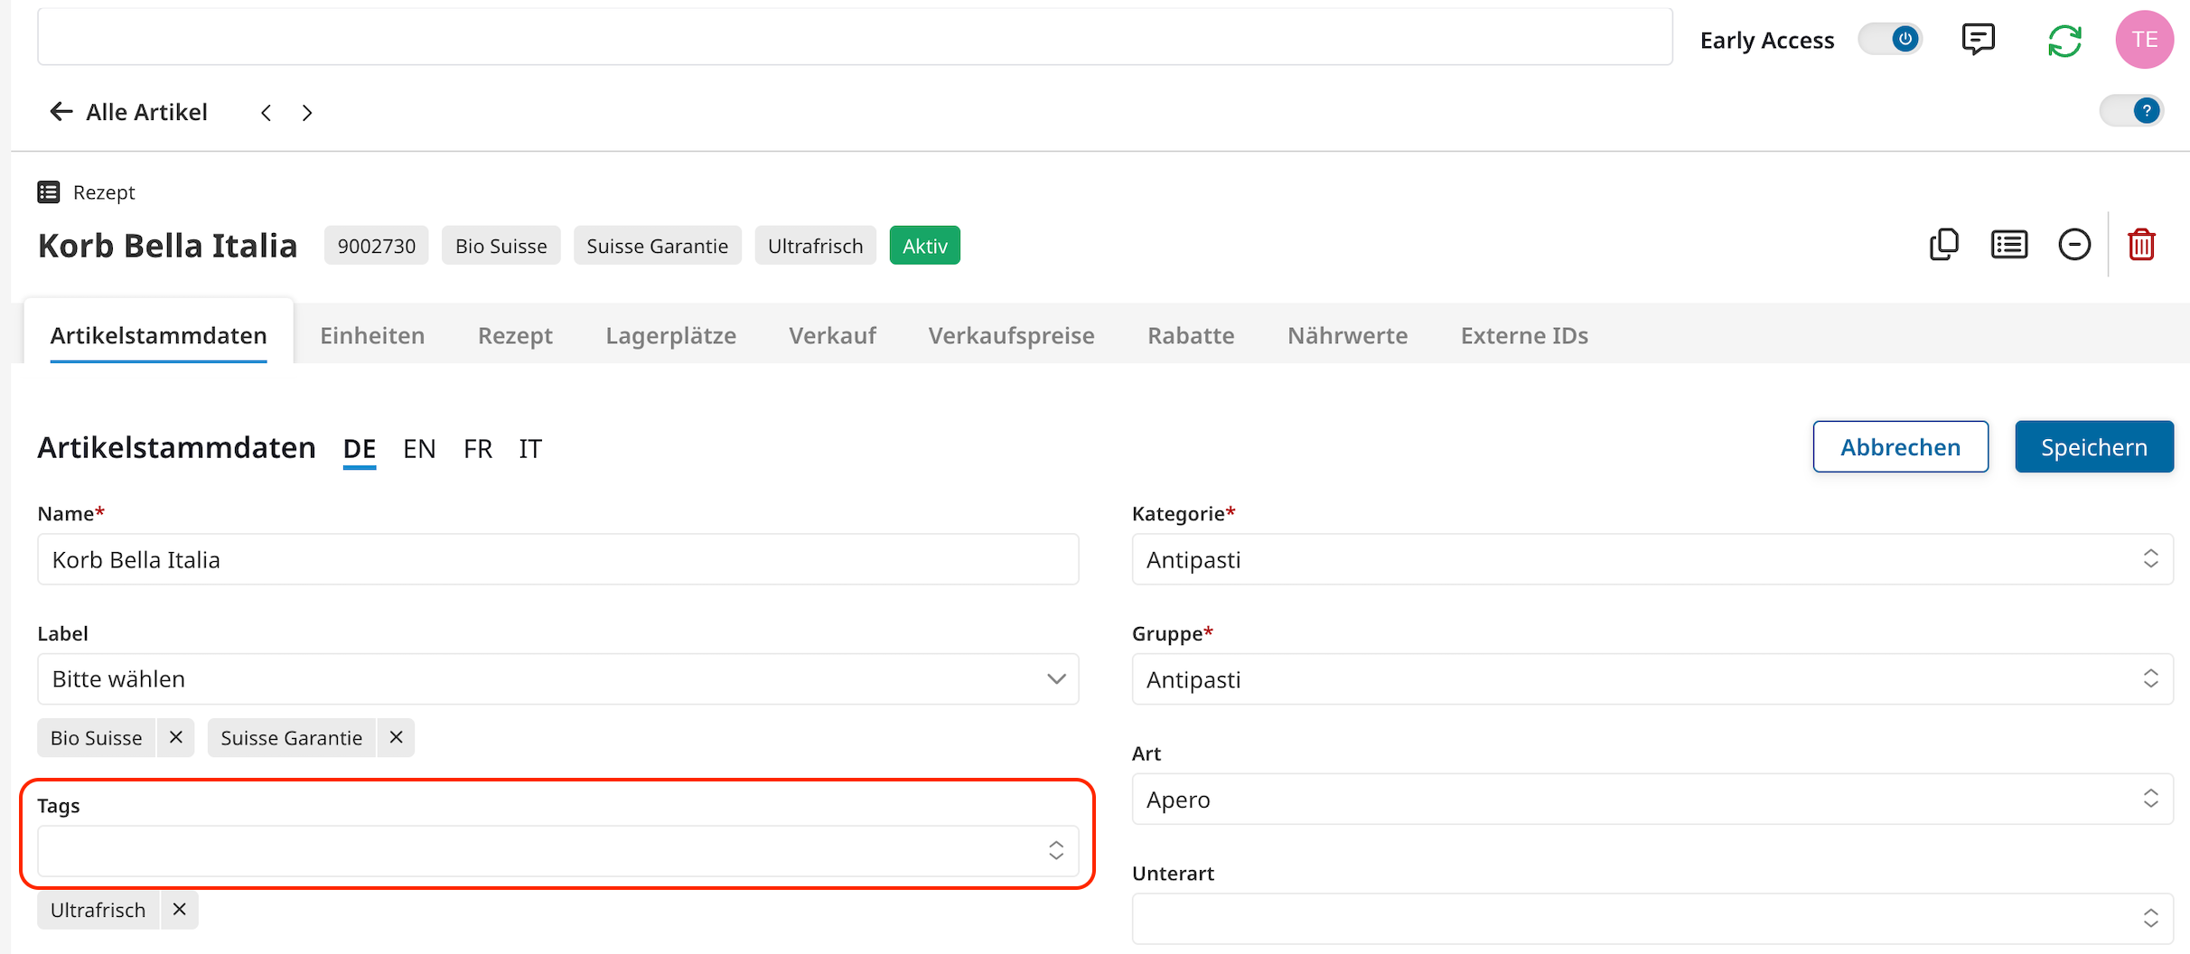
Task: Go back to Alle Artikel
Action: [128, 112]
